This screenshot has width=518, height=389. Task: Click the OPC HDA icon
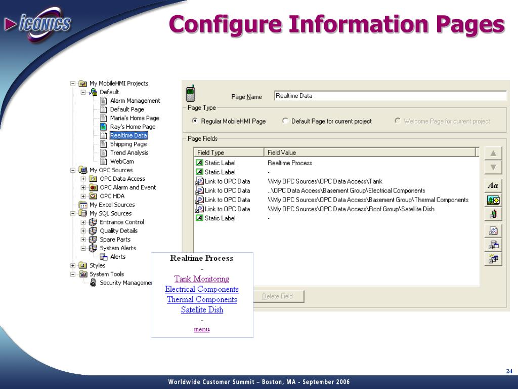[93, 196]
